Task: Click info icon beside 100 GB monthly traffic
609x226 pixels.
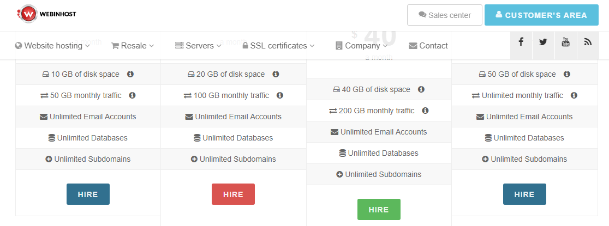Action: [x=279, y=95]
